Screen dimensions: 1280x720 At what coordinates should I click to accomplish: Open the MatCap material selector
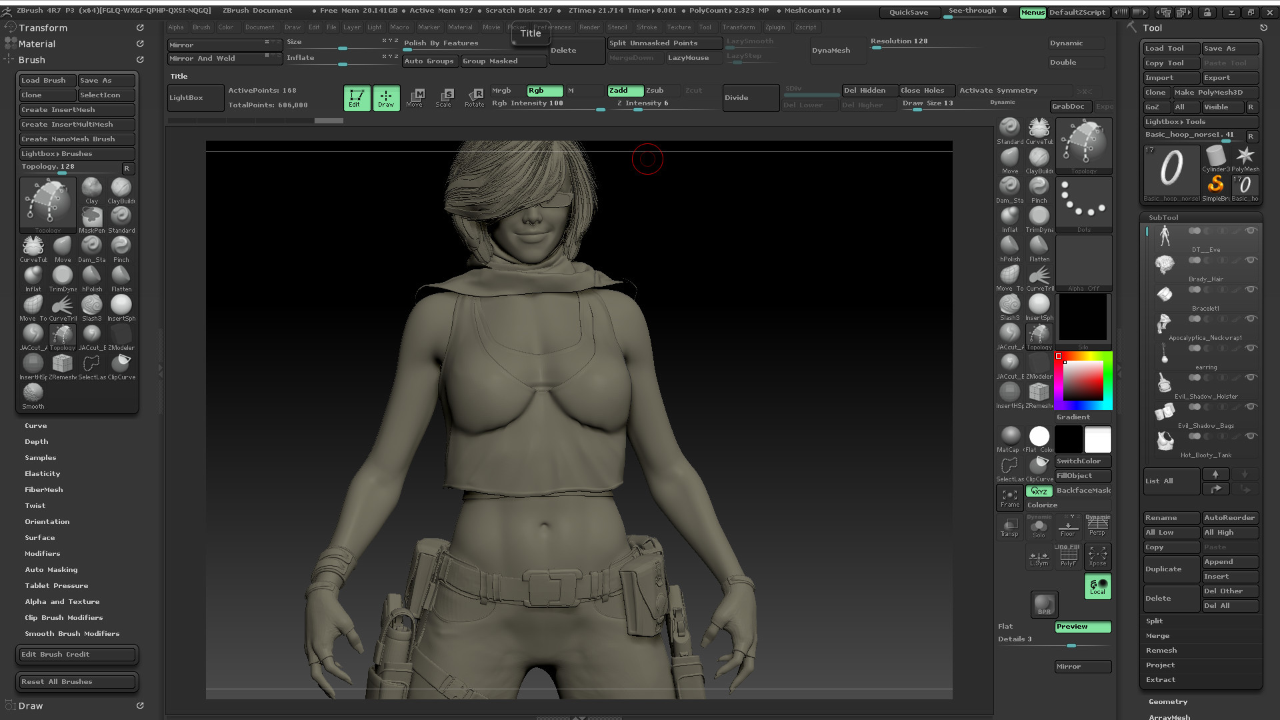point(1009,440)
